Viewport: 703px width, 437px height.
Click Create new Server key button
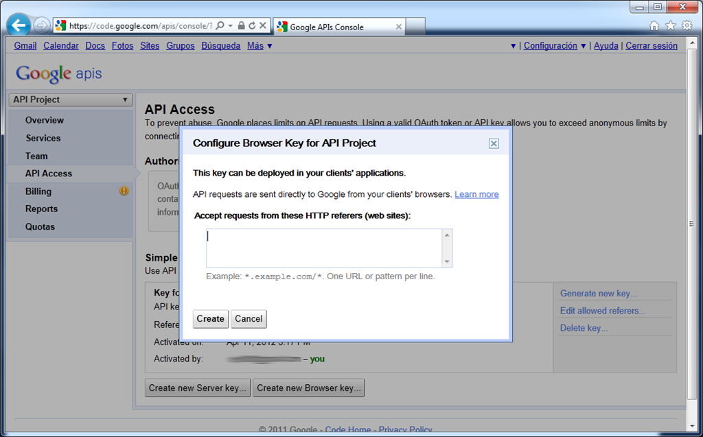click(198, 388)
